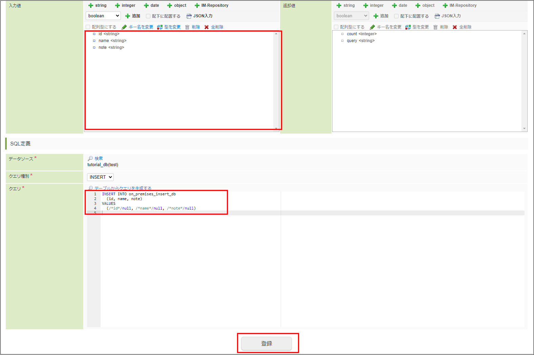Click inside the query editor on line 5

(x=312, y=213)
